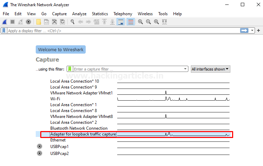Viewport: 263px width, 166px height.
Task: Open USBPcap1 interface settings gear icon
Action: [x=40, y=146]
